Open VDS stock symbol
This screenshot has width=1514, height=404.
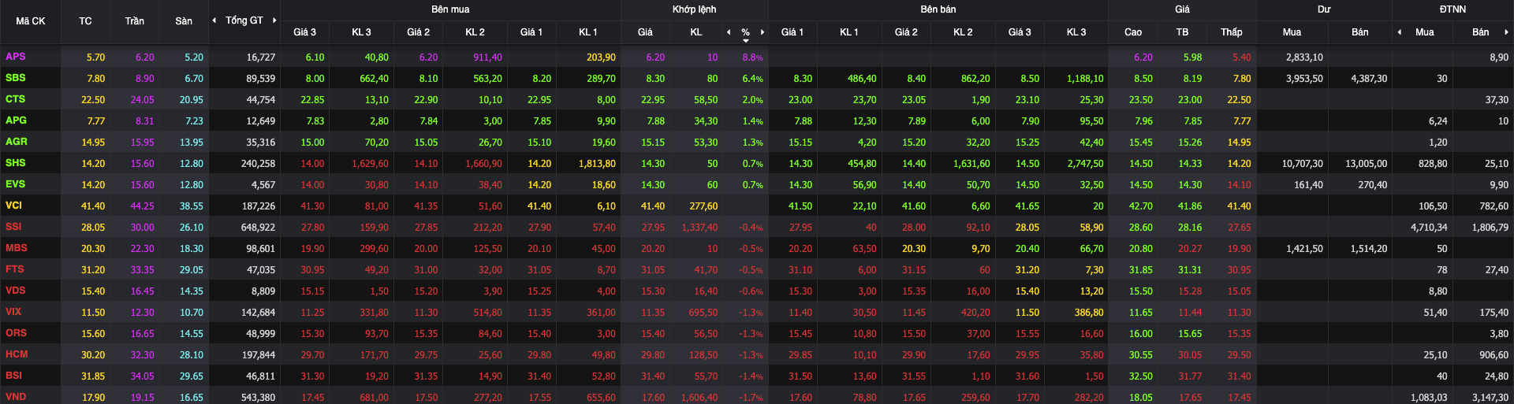pos(16,291)
